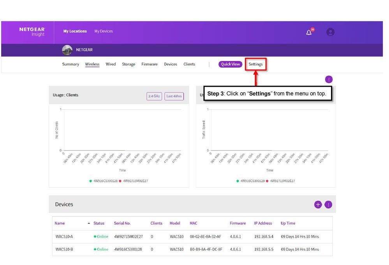Click the firmware version in WAC510-A row
The image size is (389, 265).
235,237
